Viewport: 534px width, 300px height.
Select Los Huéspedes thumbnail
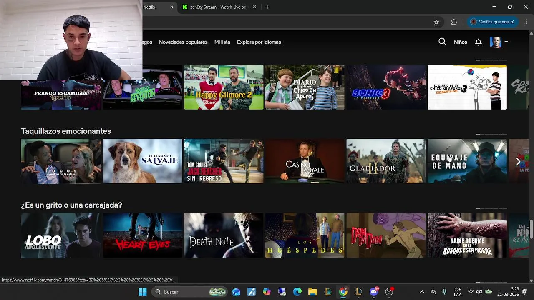click(305, 235)
